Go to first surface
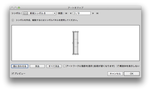151x91 pixels. (66, 13)
